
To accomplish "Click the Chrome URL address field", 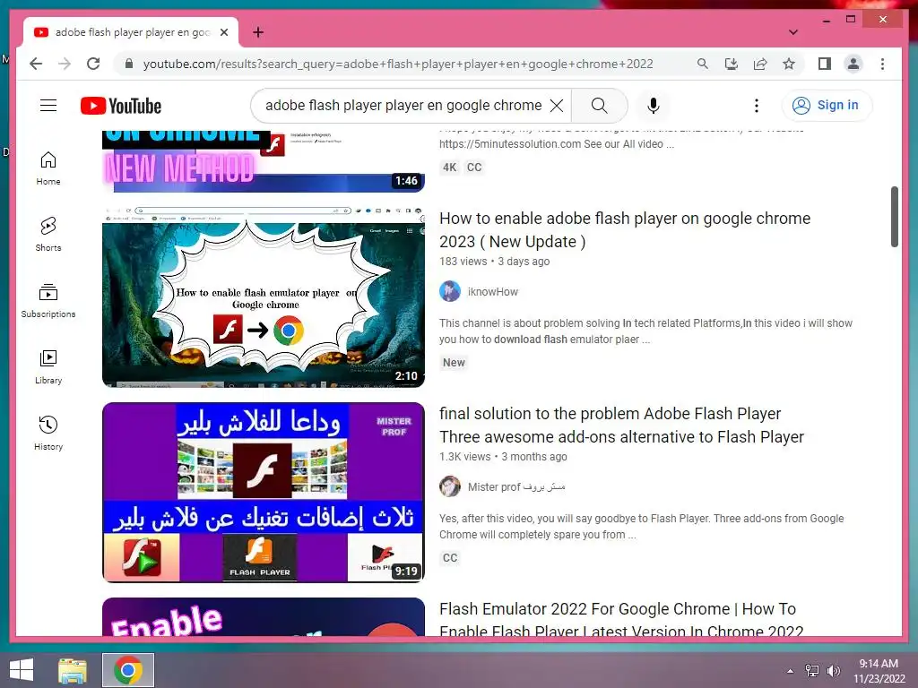I will click(x=398, y=64).
